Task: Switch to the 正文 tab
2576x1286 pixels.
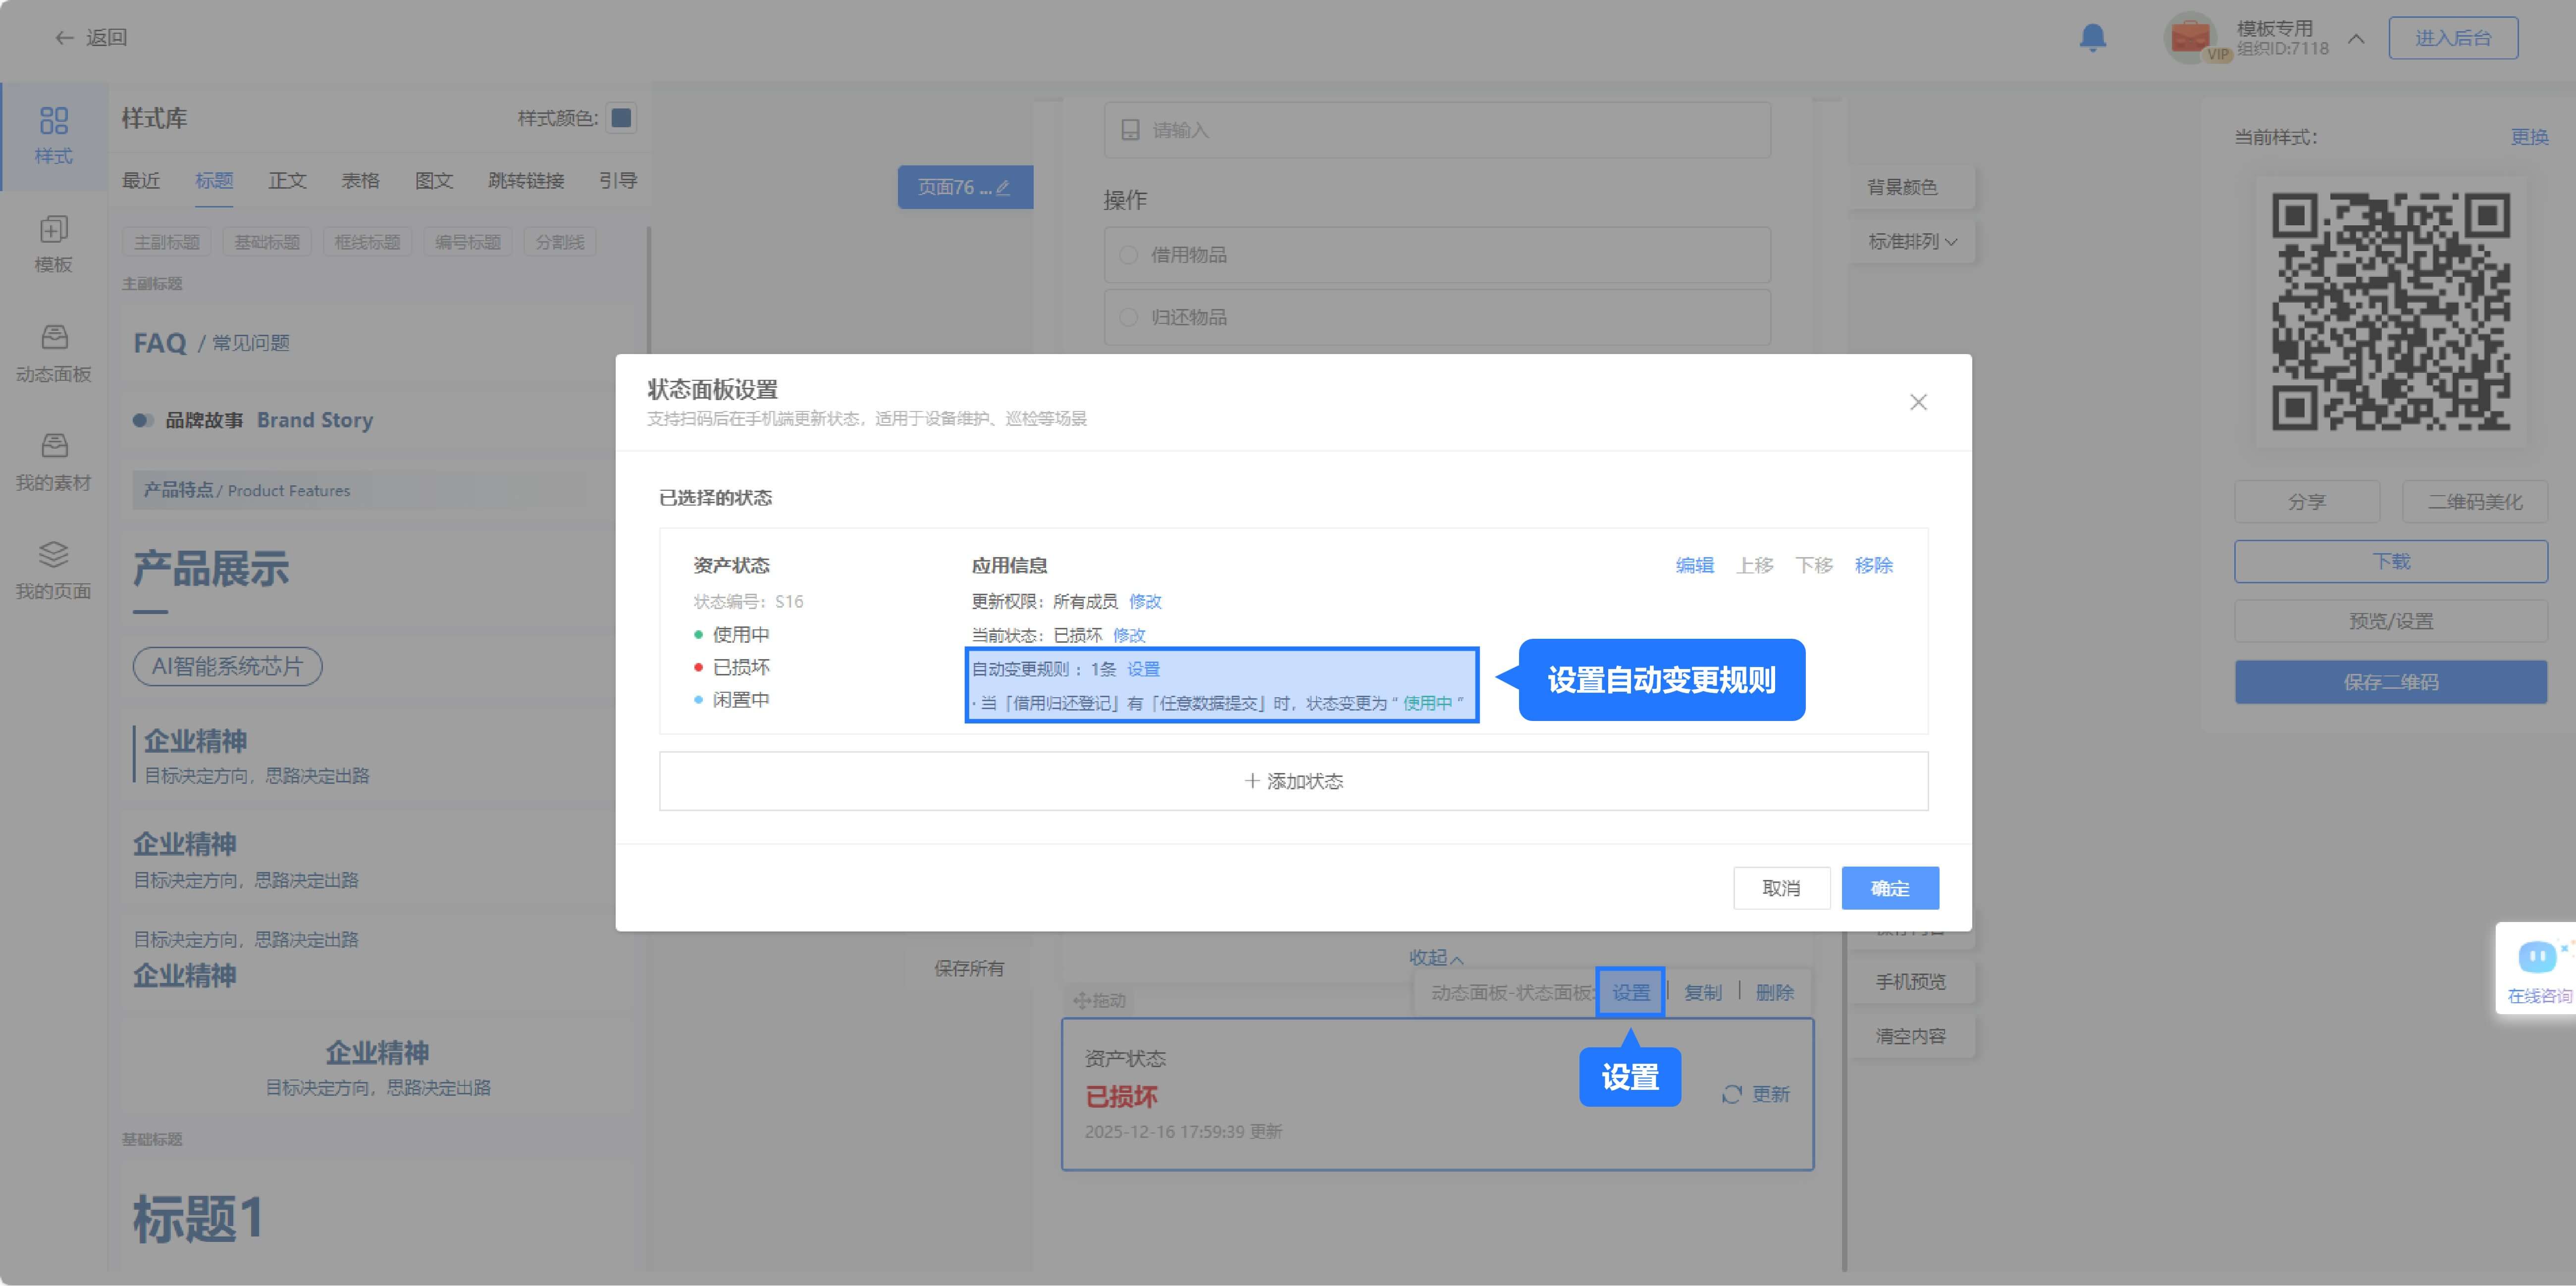Action: click(x=287, y=180)
